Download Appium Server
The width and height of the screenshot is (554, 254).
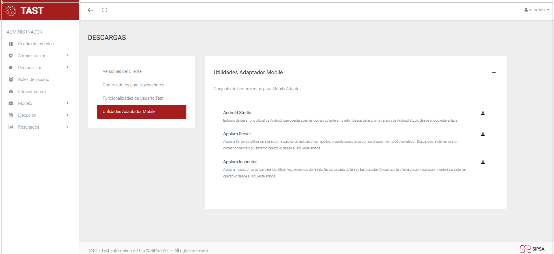(483, 134)
